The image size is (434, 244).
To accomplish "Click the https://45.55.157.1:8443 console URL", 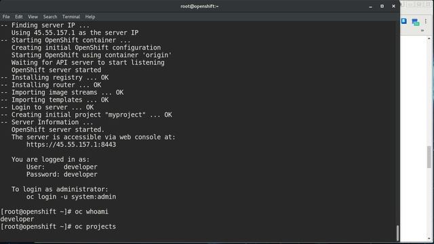I will 71,144.
